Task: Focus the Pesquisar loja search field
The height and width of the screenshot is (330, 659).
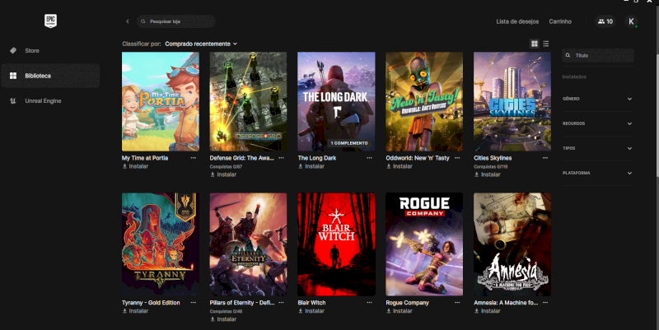Action: coord(176,21)
